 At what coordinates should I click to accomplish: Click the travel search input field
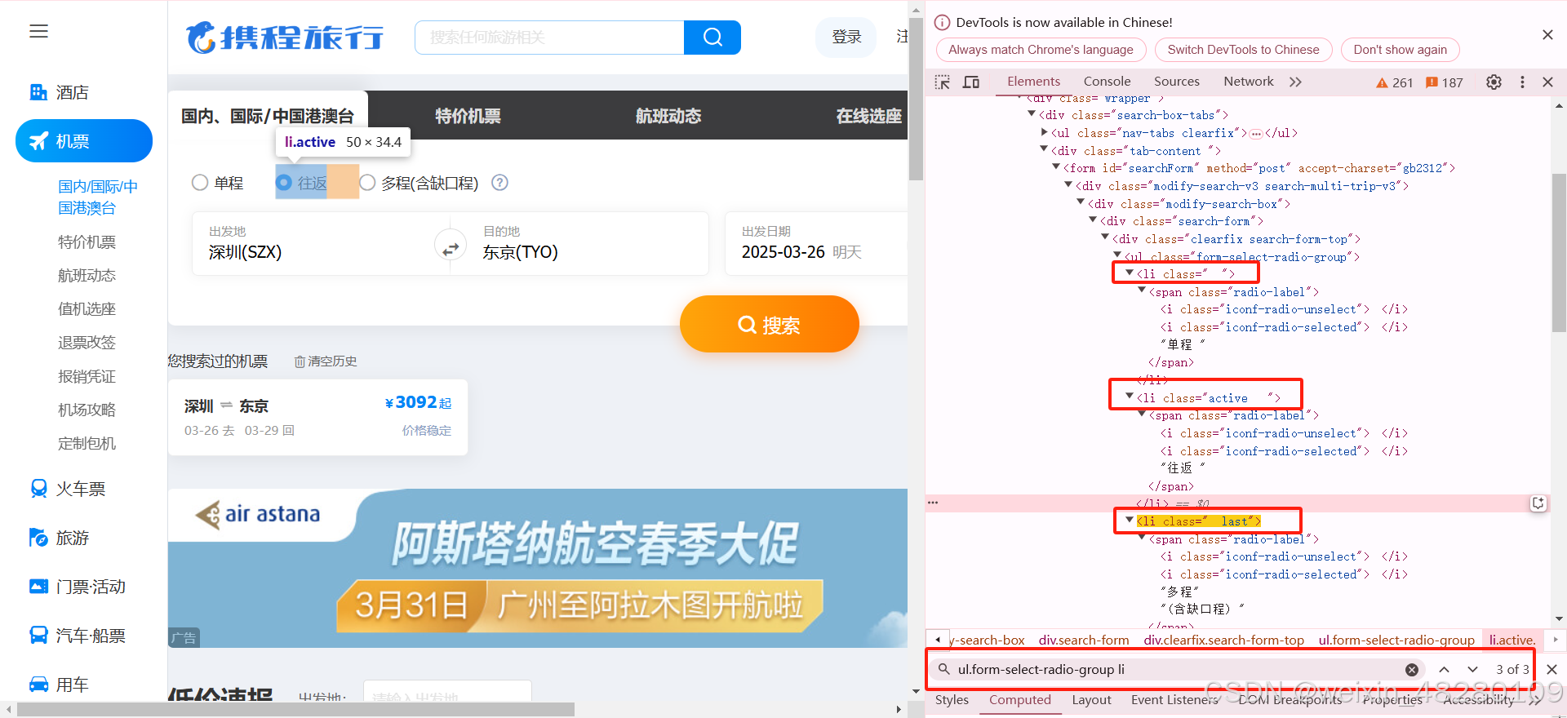pos(549,38)
